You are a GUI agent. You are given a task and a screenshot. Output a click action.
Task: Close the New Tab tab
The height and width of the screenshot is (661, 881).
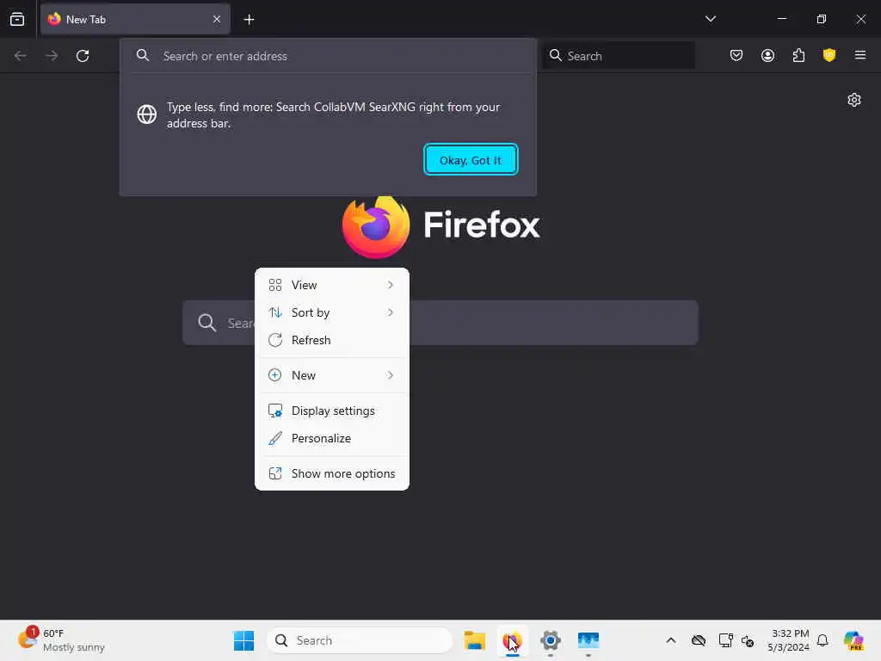click(217, 19)
